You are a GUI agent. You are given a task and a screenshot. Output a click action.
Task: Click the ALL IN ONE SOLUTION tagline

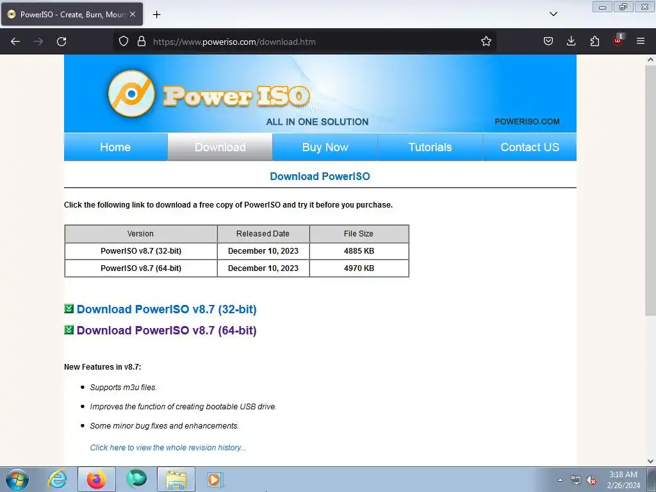pyautogui.click(x=317, y=122)
